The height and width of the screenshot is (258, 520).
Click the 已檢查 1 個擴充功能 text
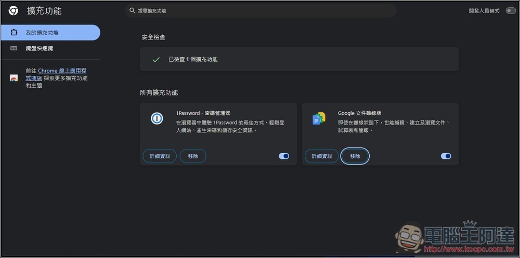(193, 60)
